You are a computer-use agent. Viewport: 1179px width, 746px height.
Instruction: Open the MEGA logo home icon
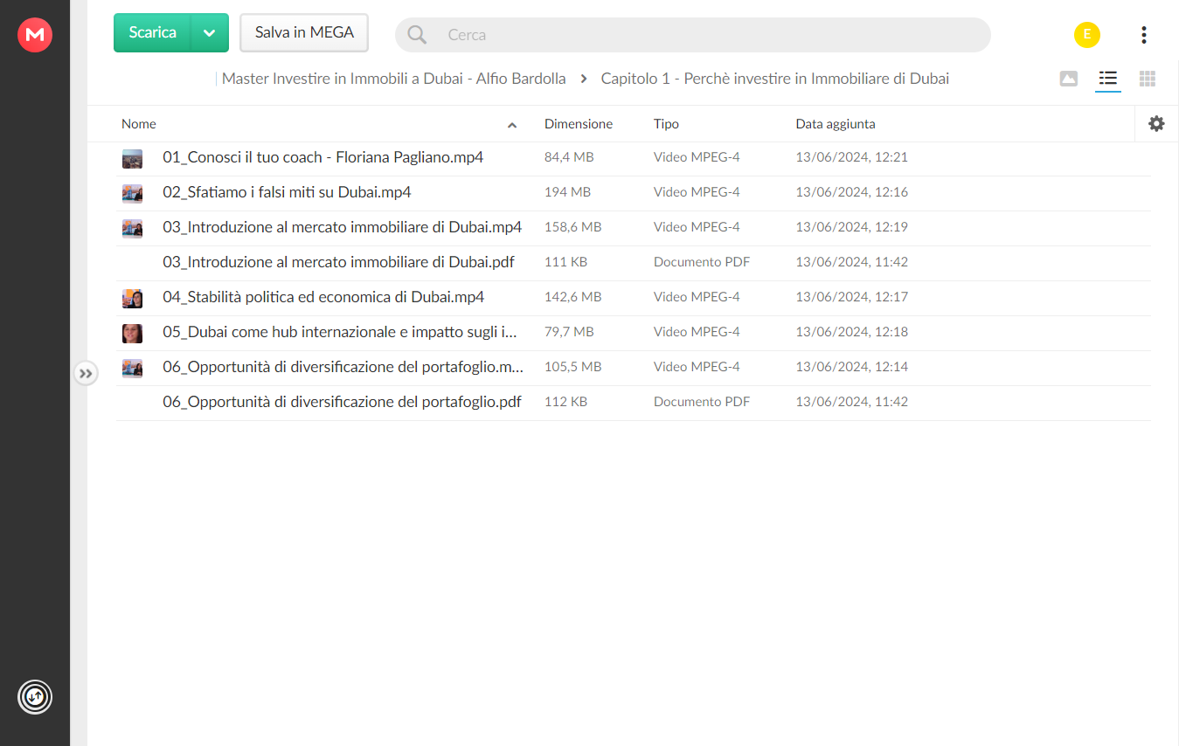point(35,35)
